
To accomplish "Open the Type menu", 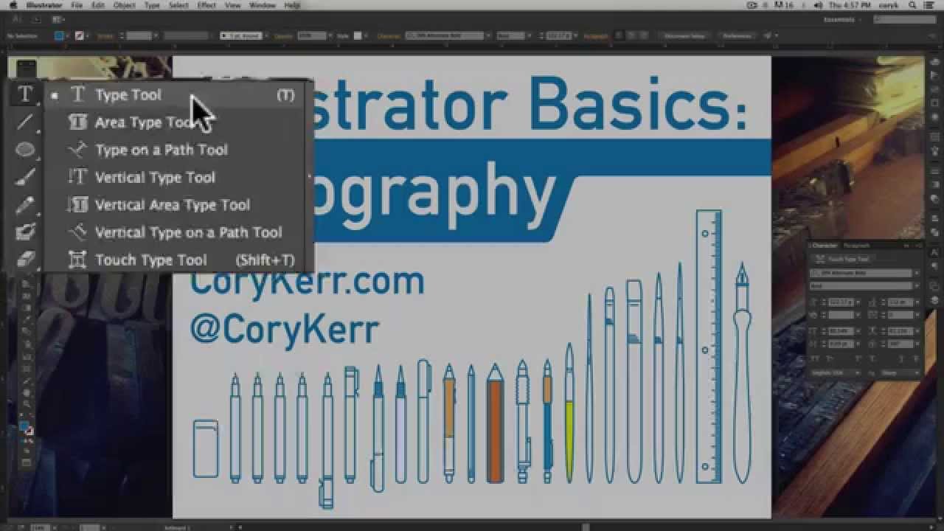I will [x=152, y=5].
